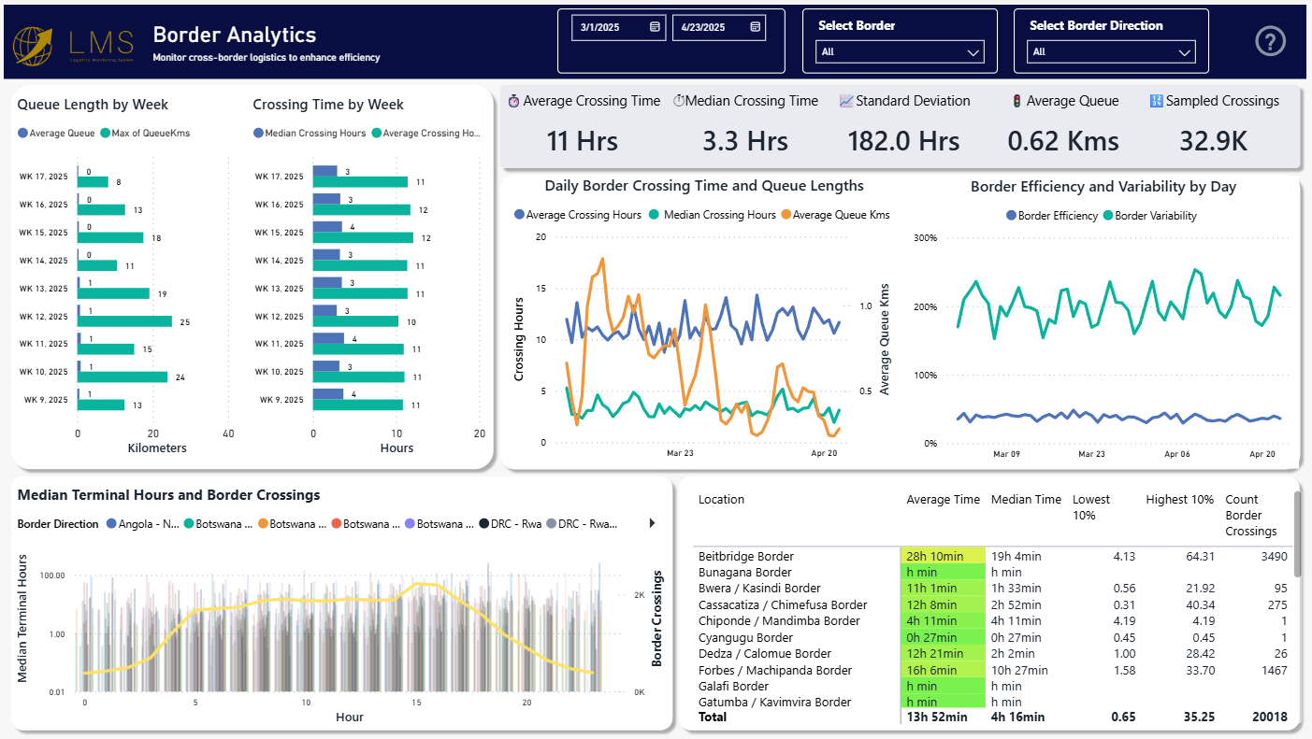Sort table by Average Time column header
The width and height of the screenshot is (1312, 739).
[943, 500]
